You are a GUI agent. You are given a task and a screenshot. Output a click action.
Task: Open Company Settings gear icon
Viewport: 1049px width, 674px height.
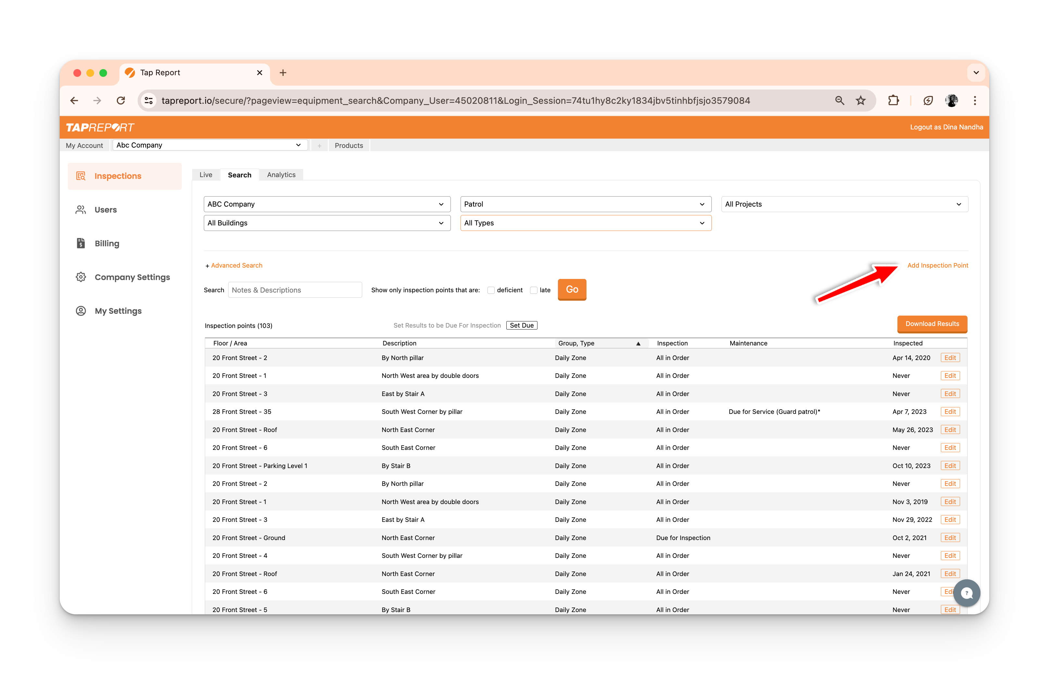[x=81, y=277]
